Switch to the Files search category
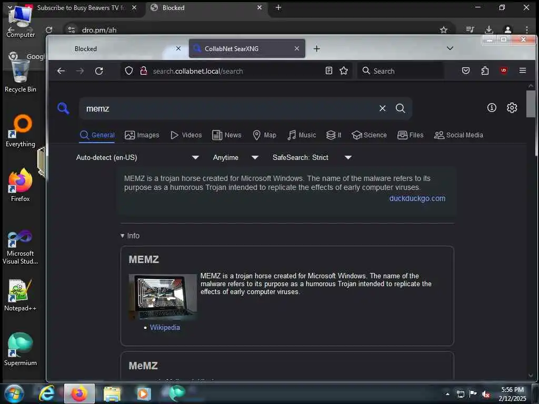The height and width of the screenshot is (404, 539). (x=411, y=135)
